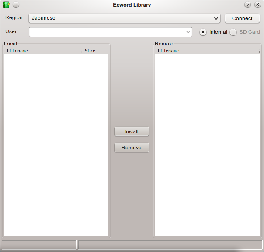Click the Exword Library title bar text
Viewport: 264px width, 252px height.
click(132, 5)
